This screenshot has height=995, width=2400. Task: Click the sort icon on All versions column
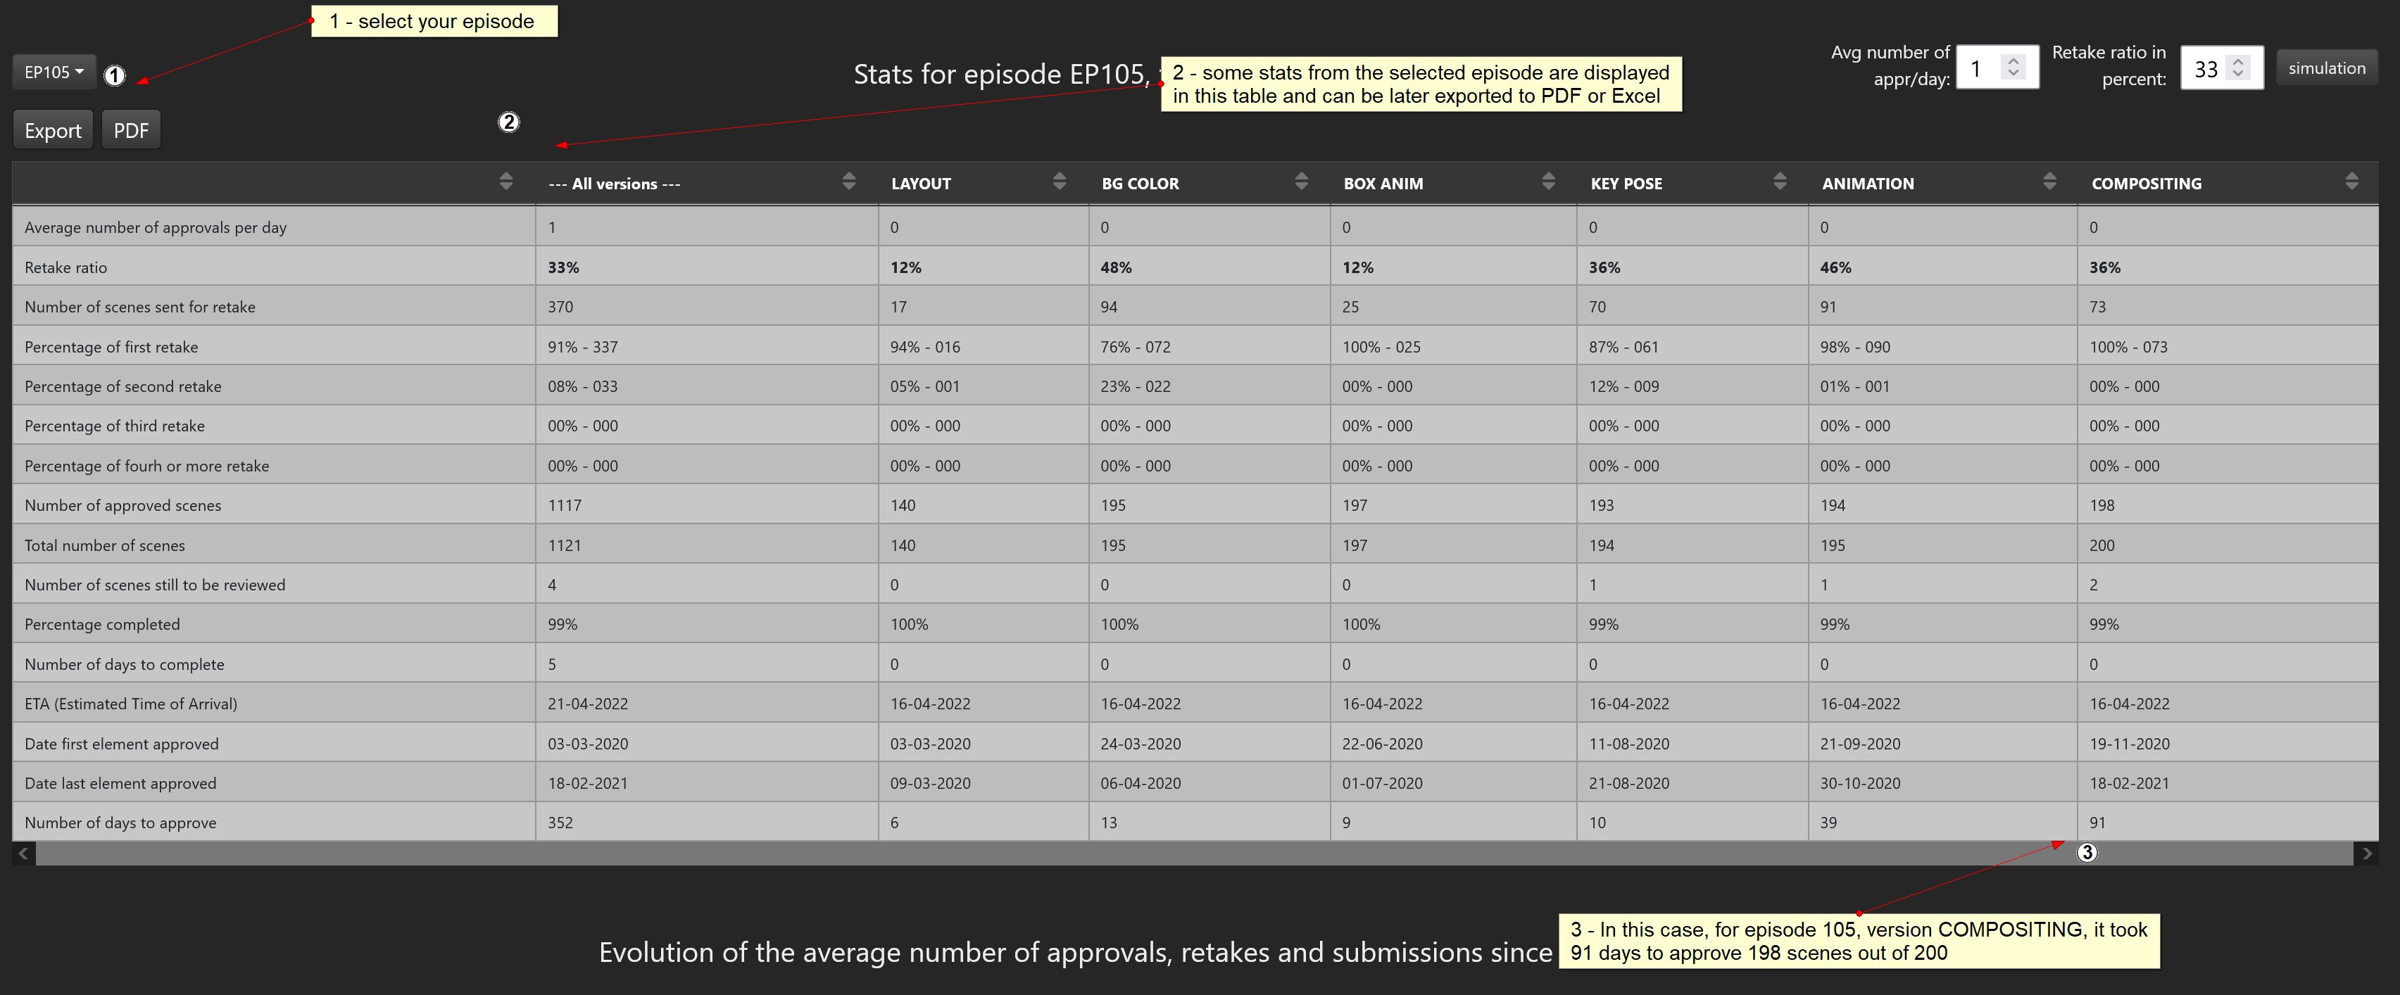(x=848, y=182)
